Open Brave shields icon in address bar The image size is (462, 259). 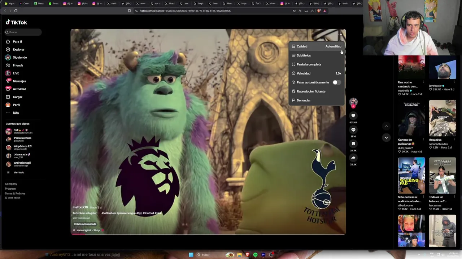[319, 11]
